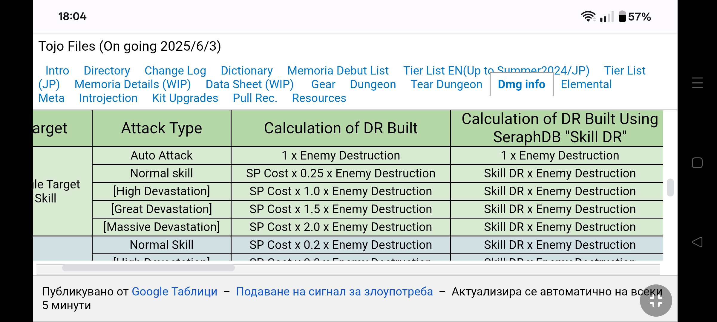Viewport: 717px width, 322px height.
Task: Select Skill DR cell in Great Devastation row
Action: 557,209
